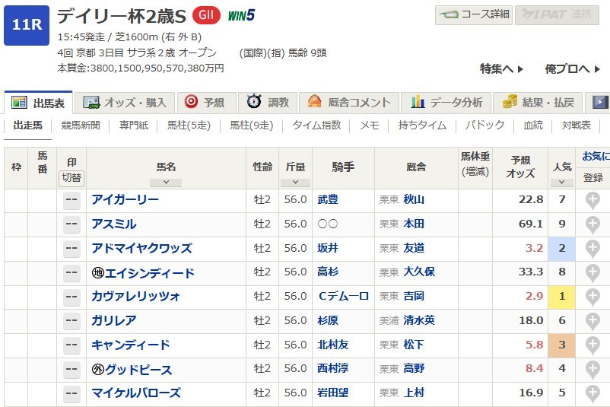Add アイガーリー to favorites with plus icon

coord(593,200)
